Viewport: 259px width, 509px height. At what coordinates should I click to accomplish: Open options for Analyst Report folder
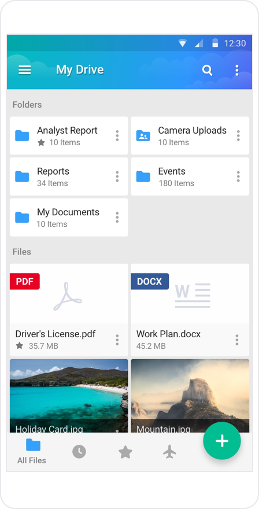click(x=117, y=136)
